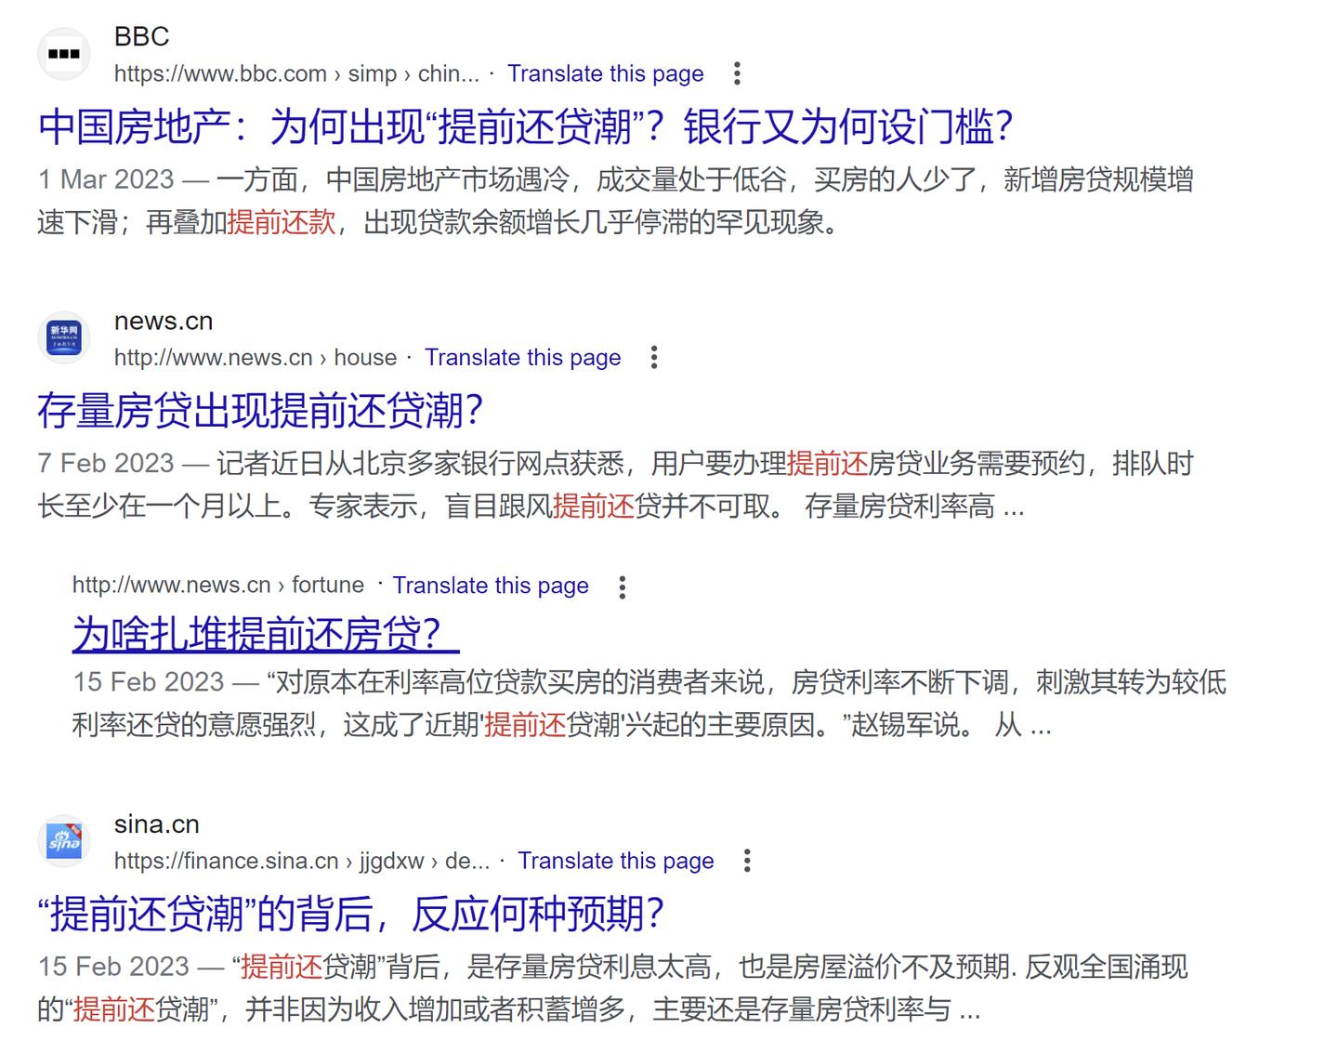Open the three-dot menu for the news.cn result
The height and width of the screenshot is (1054, 1338).
click(654, 357)
